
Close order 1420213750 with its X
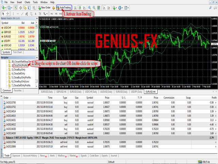point(216,102)
